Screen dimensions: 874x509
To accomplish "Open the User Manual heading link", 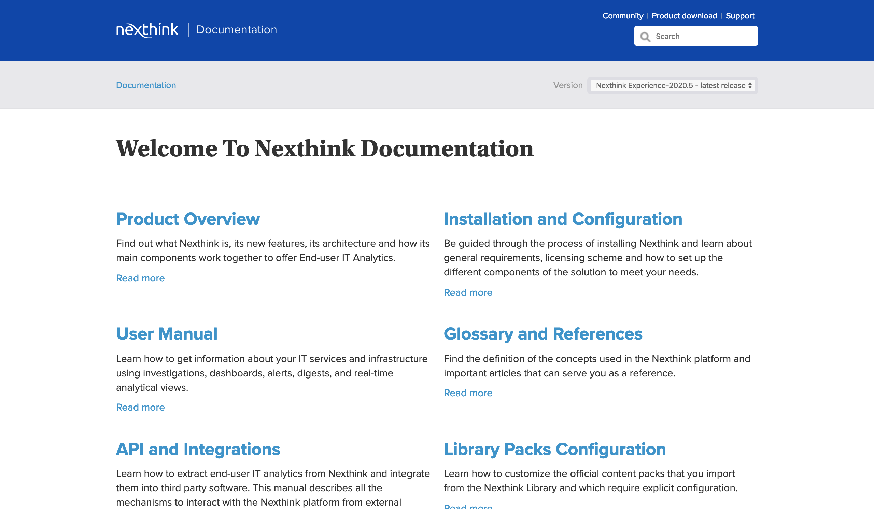I will [167, 334].
